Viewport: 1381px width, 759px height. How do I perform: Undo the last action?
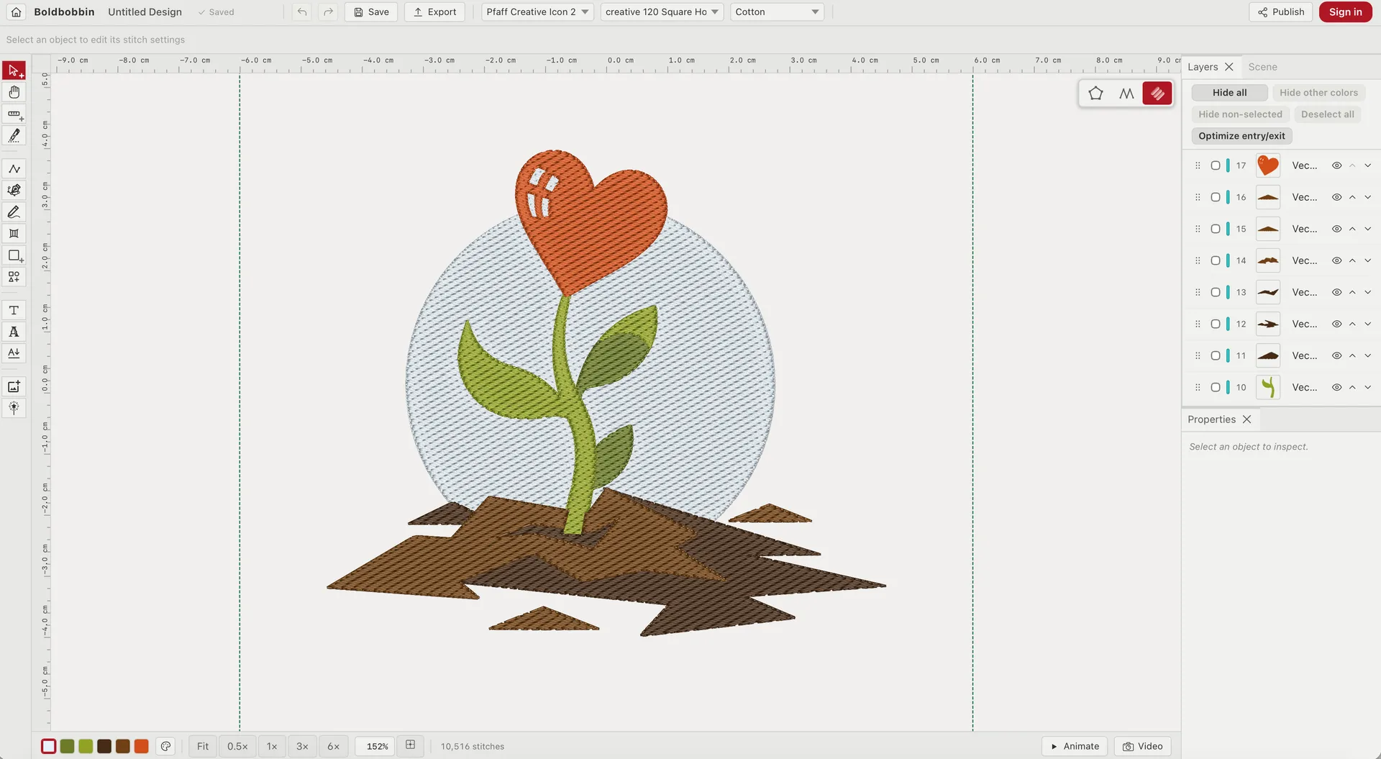pyautogui.click(x=302, y=12)
